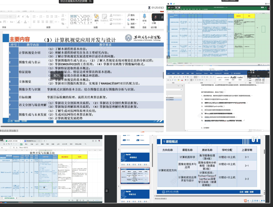Toggle bulleted list in PowerPoint paragraph group
273x207 pixels.
pos(34,16)
